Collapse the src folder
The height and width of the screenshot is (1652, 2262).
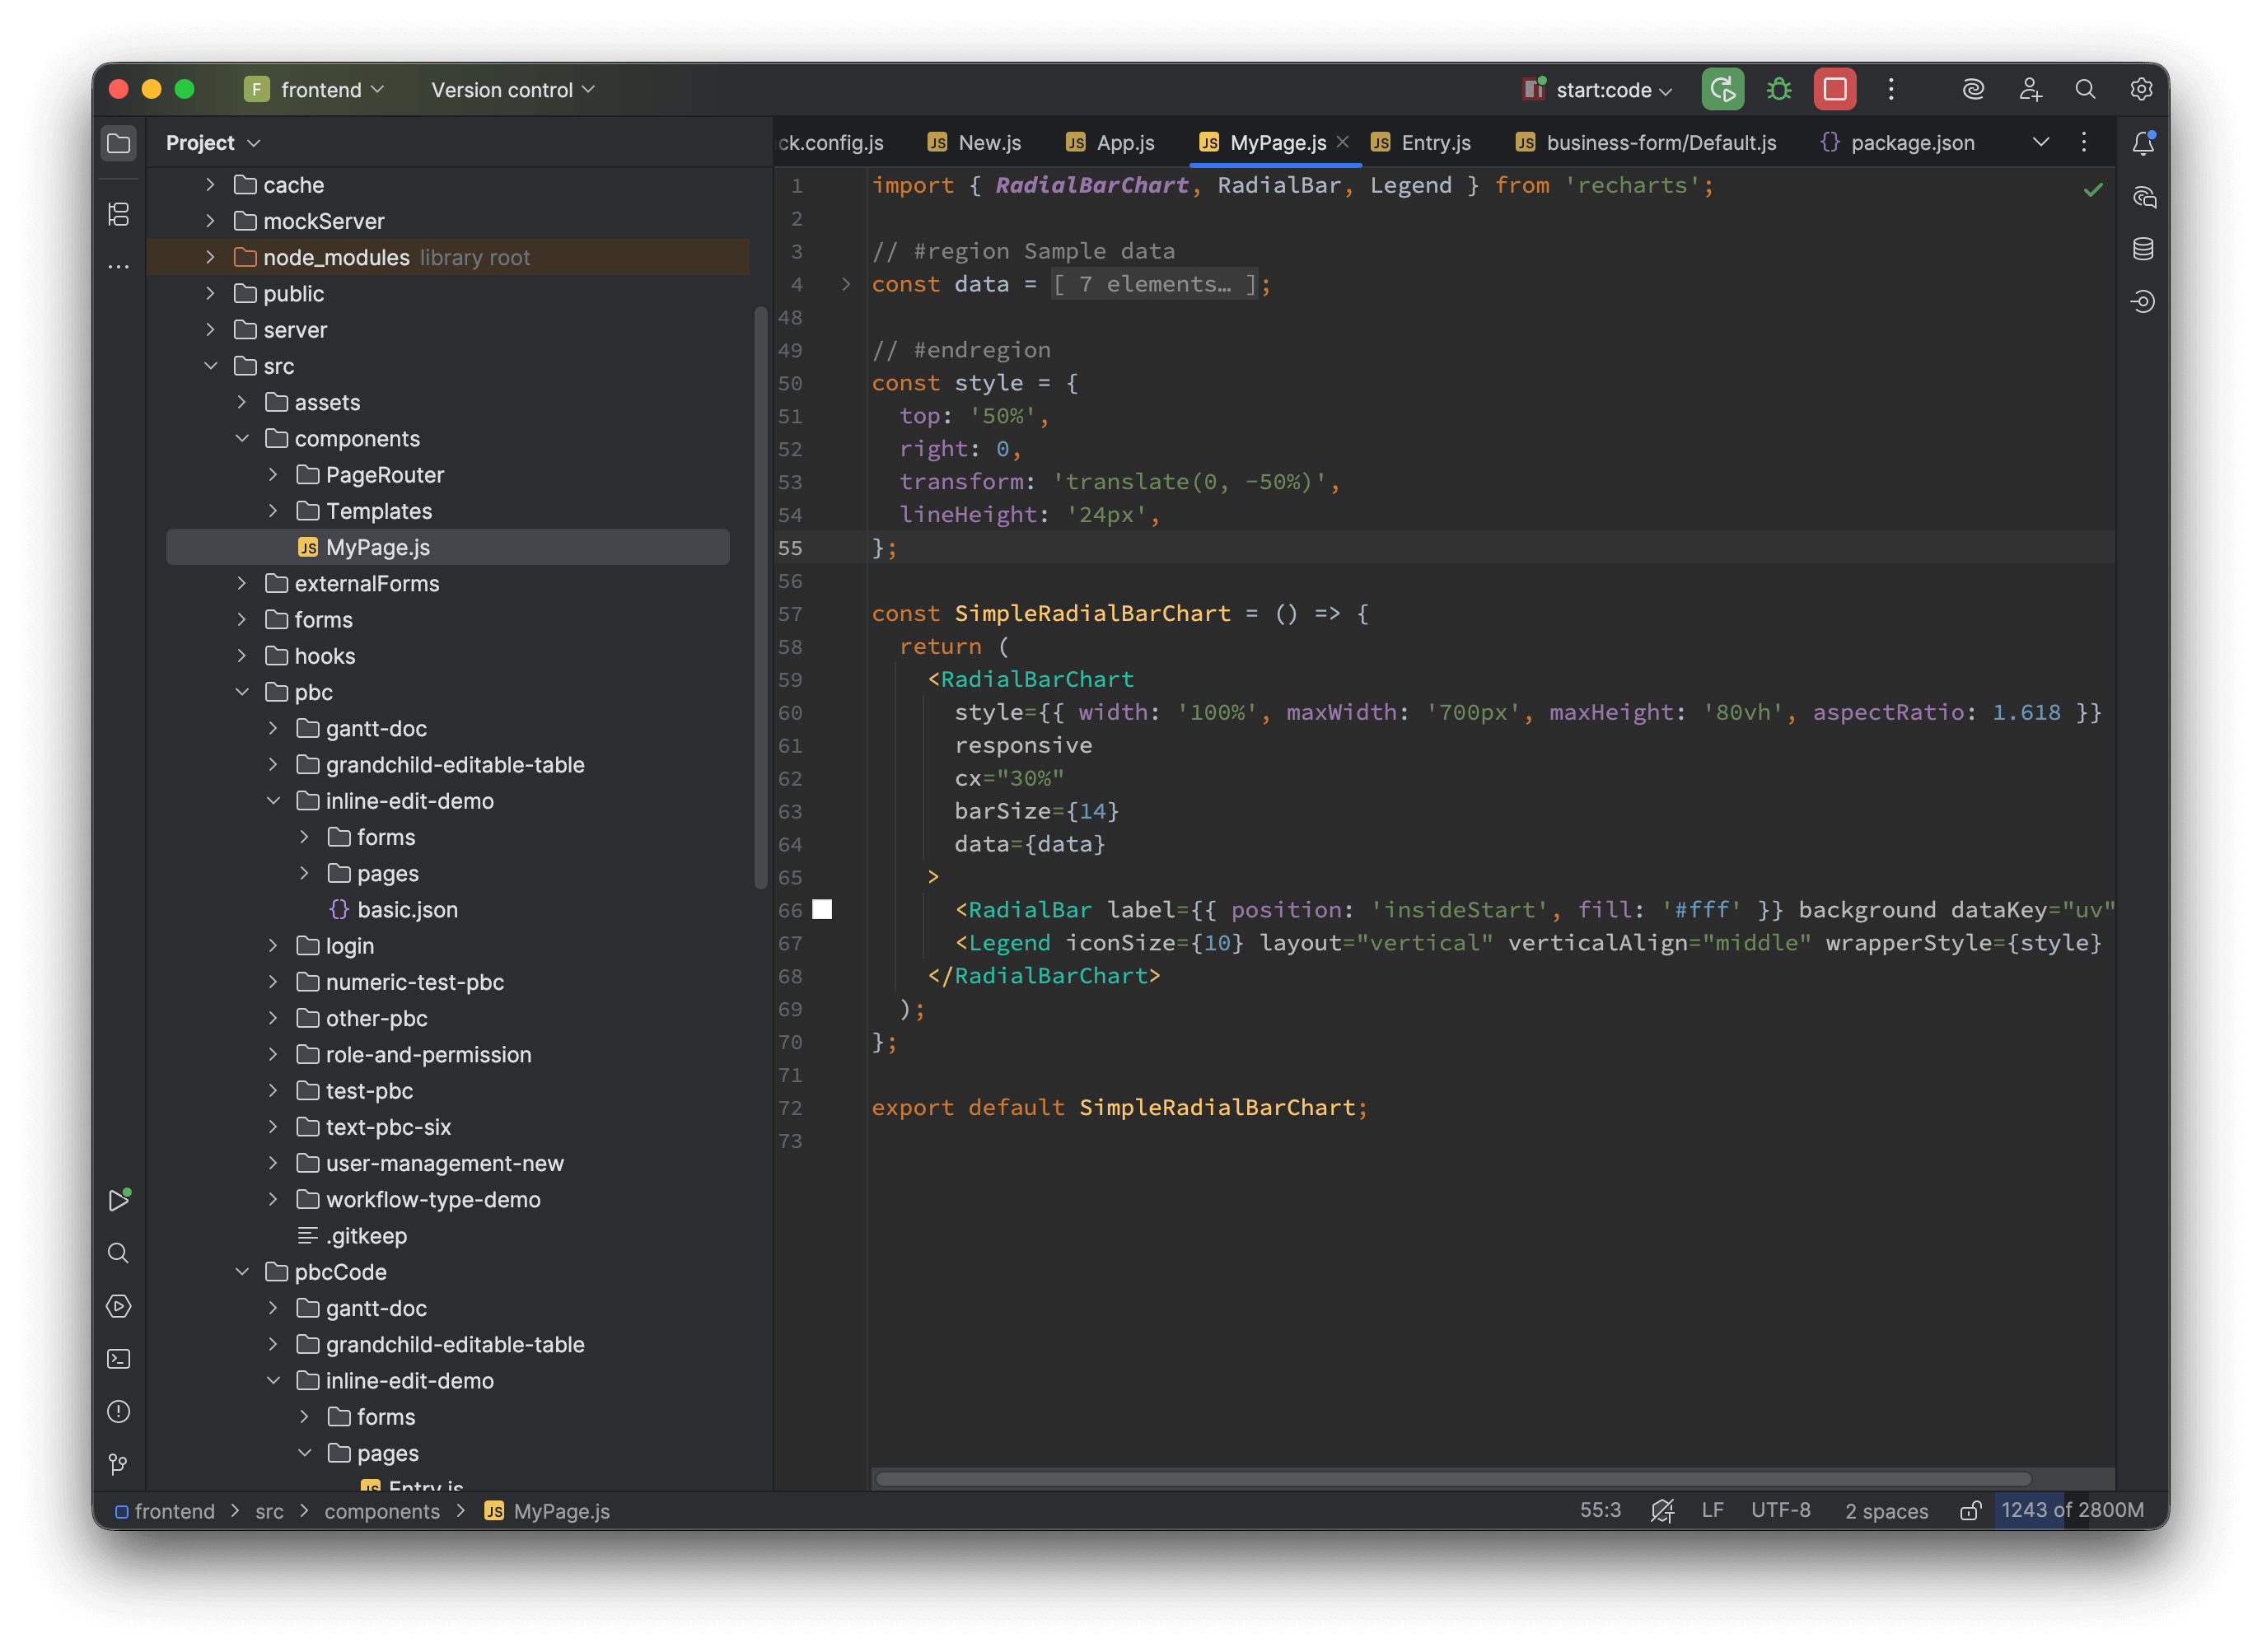(211, 366)
